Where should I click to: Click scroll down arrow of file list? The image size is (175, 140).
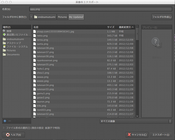pos(137,116)
